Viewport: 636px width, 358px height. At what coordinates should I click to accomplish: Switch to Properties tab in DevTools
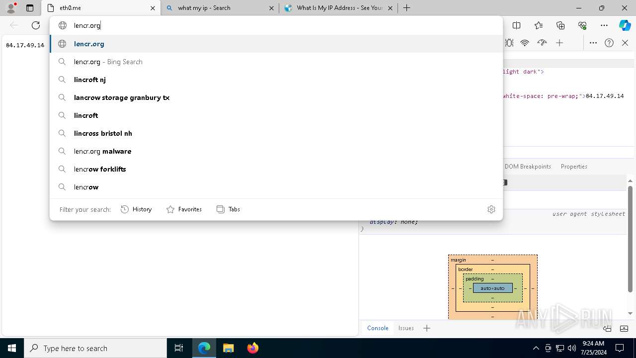pyautogui.click(x=574, y=167)
